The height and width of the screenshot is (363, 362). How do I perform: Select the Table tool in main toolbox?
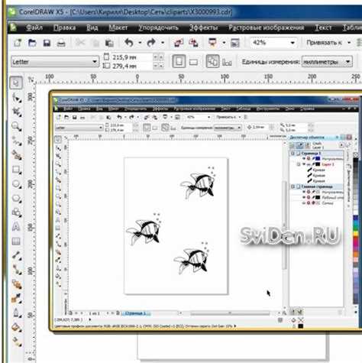tap(16, 241)
